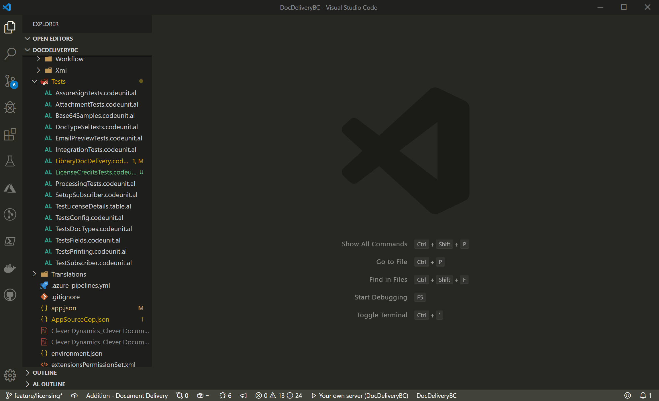The width and height of the screenshot is (659, 401).
Task: Open TestLicenseDetails.table.al
Action: click(x=87, y=206)
